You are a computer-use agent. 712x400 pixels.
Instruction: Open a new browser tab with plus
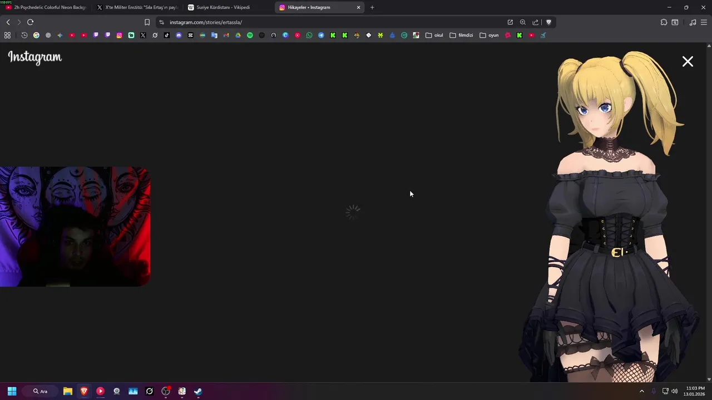coord(372,7)
